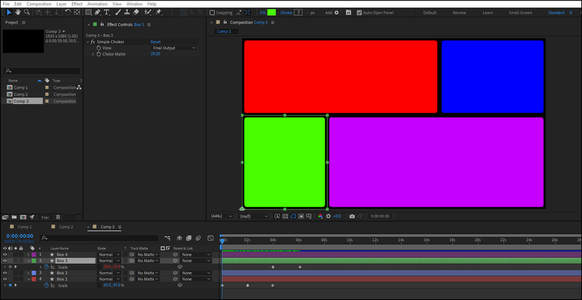Delete selected project item with the trash icon
Screen dimensions: 582x300
click(x=58, y=217)
